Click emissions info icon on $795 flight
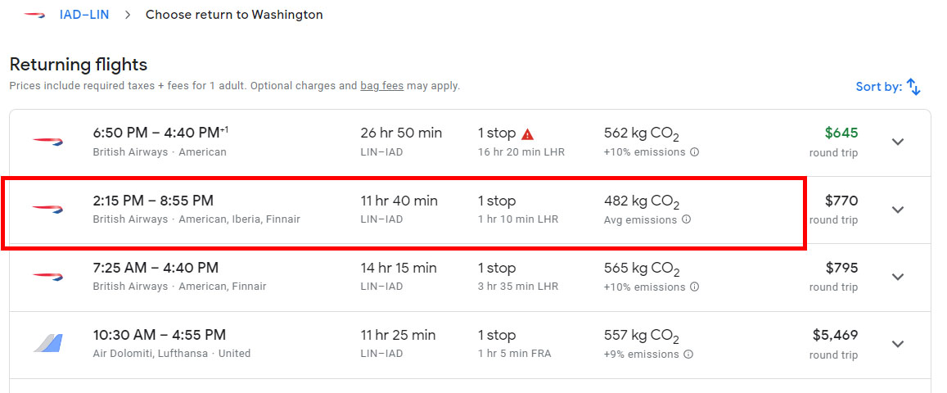This screenshot has width=947, height=393. (x=694, y=287)
